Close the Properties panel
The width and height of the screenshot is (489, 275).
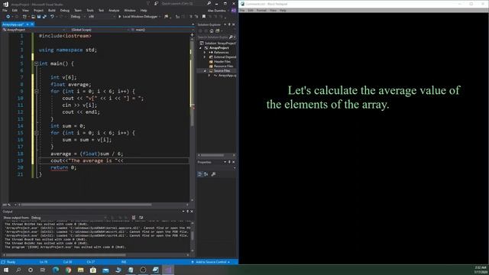[234, 162]
